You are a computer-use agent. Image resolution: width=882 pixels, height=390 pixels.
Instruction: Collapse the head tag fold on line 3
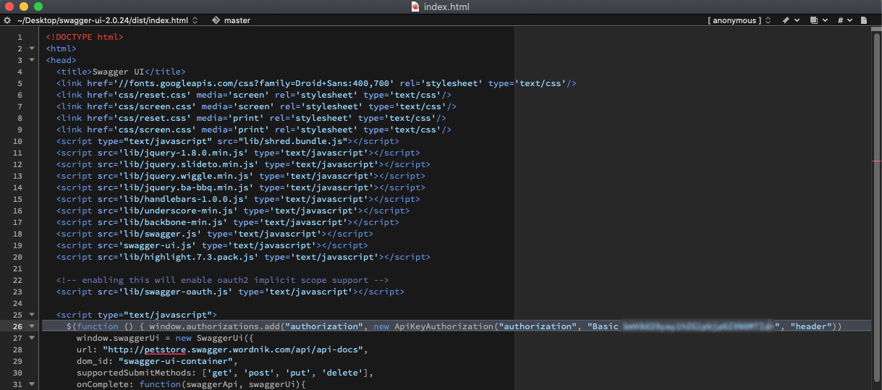point(32,60)
